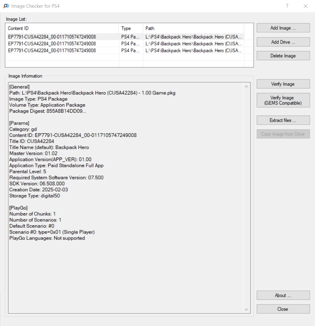Click the Path line under [General]
The height and width of the screenshot is (326, 315).
tap(92, 93)
